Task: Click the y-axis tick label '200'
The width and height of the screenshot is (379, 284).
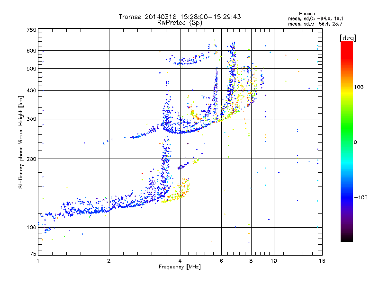Action: [31, 159]
